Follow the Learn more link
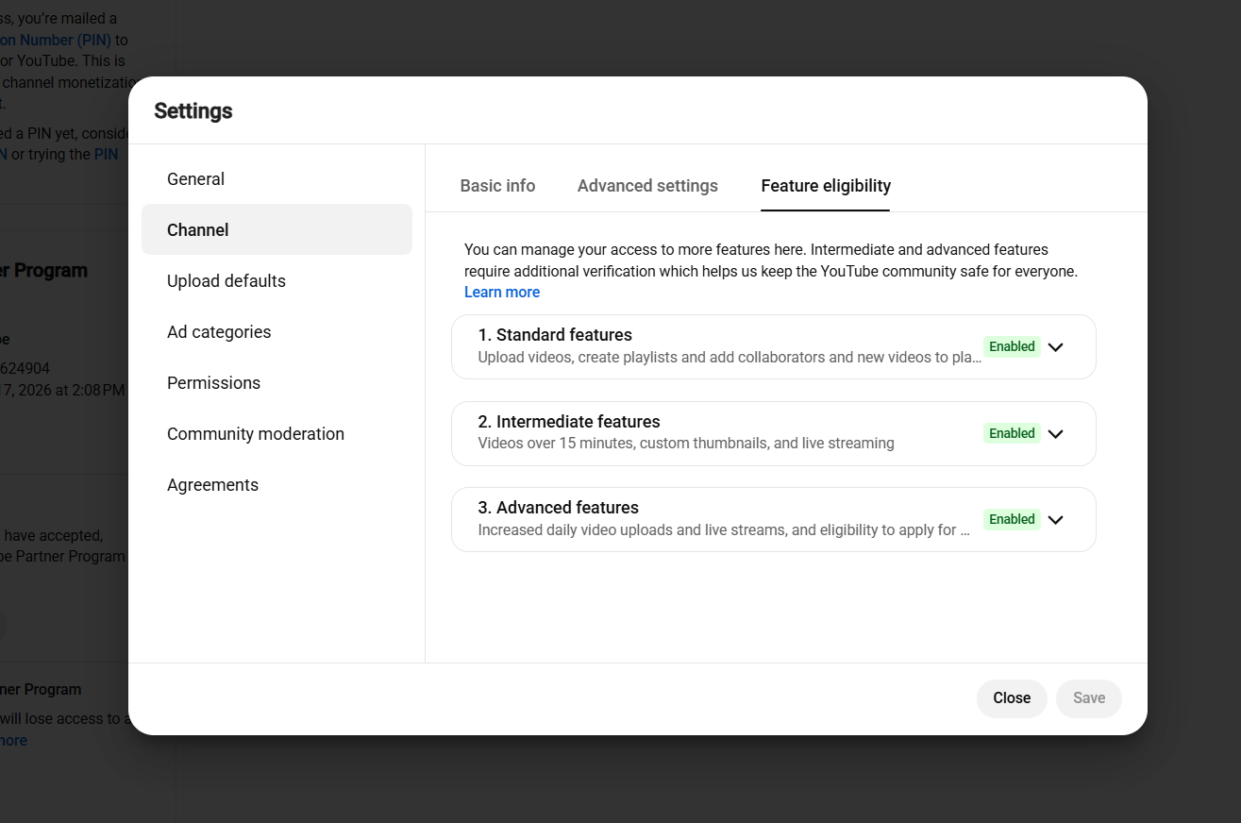Viewport: 1241px width, 823px height. (502, 293)
